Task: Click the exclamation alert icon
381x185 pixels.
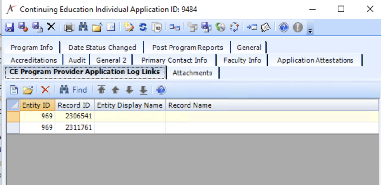Action: click(x=297, y=27)
